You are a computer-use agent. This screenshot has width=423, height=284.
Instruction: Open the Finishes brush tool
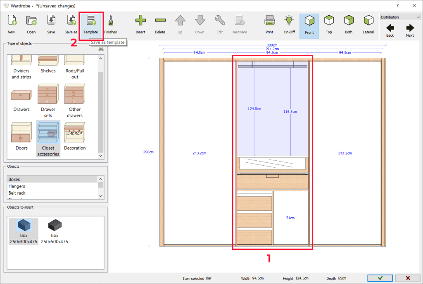coord(111,24)
